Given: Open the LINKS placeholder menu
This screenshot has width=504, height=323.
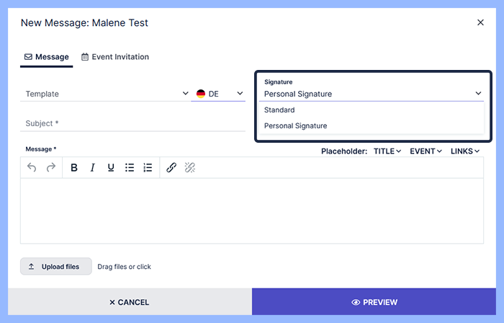Looking at the screenshot, I should [465, 151].
